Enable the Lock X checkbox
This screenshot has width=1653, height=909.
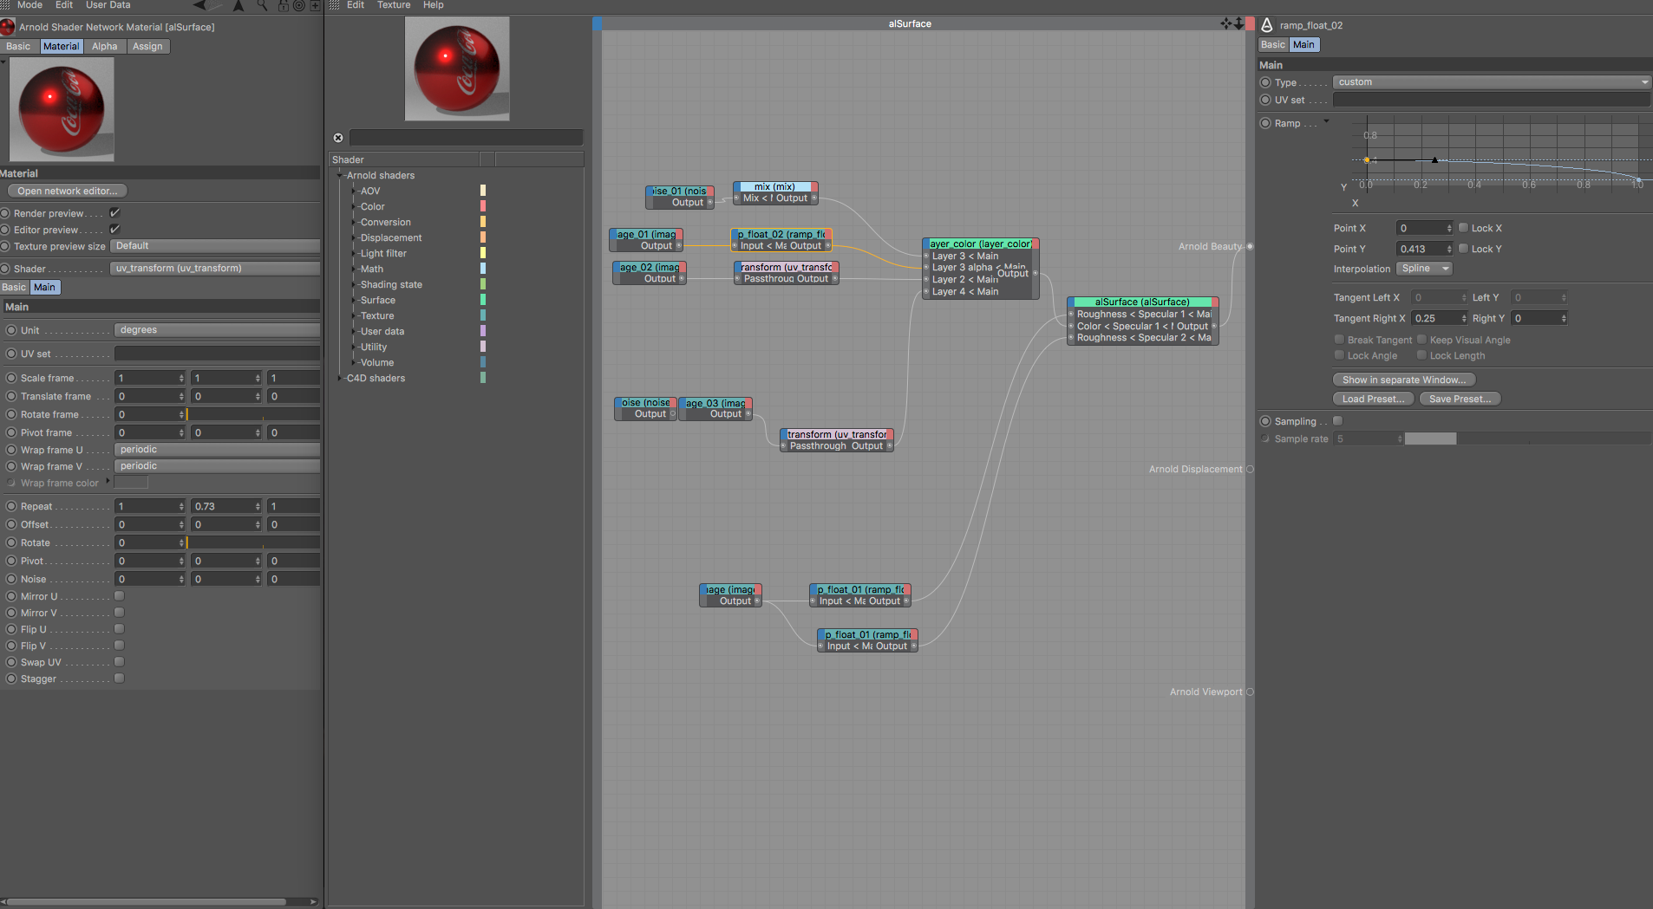click(x=1461, y=227)
